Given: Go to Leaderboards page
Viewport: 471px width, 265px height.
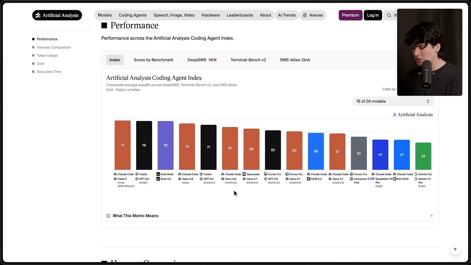Looking at the screenshot, I should (240, 15).
